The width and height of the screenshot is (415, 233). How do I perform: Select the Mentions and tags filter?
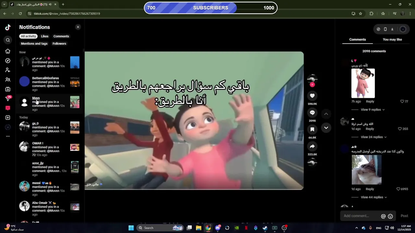[x=34, y=44]
